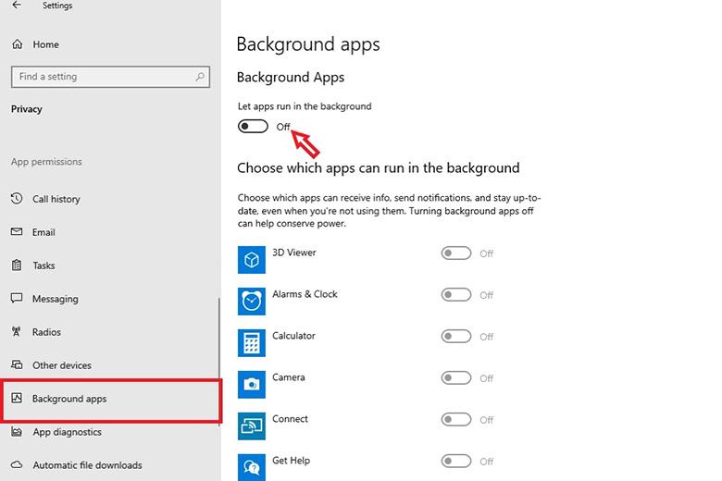Image resolution: width=722 pixels, height=481 pixels.
Task: Click the Get Help app icon
Action: click(252, 467)
